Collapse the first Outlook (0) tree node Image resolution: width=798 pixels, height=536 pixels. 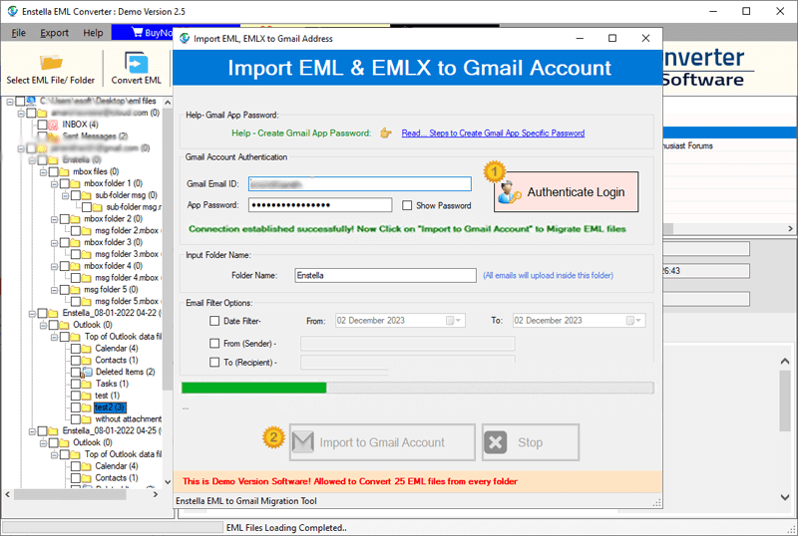point(43,325)
